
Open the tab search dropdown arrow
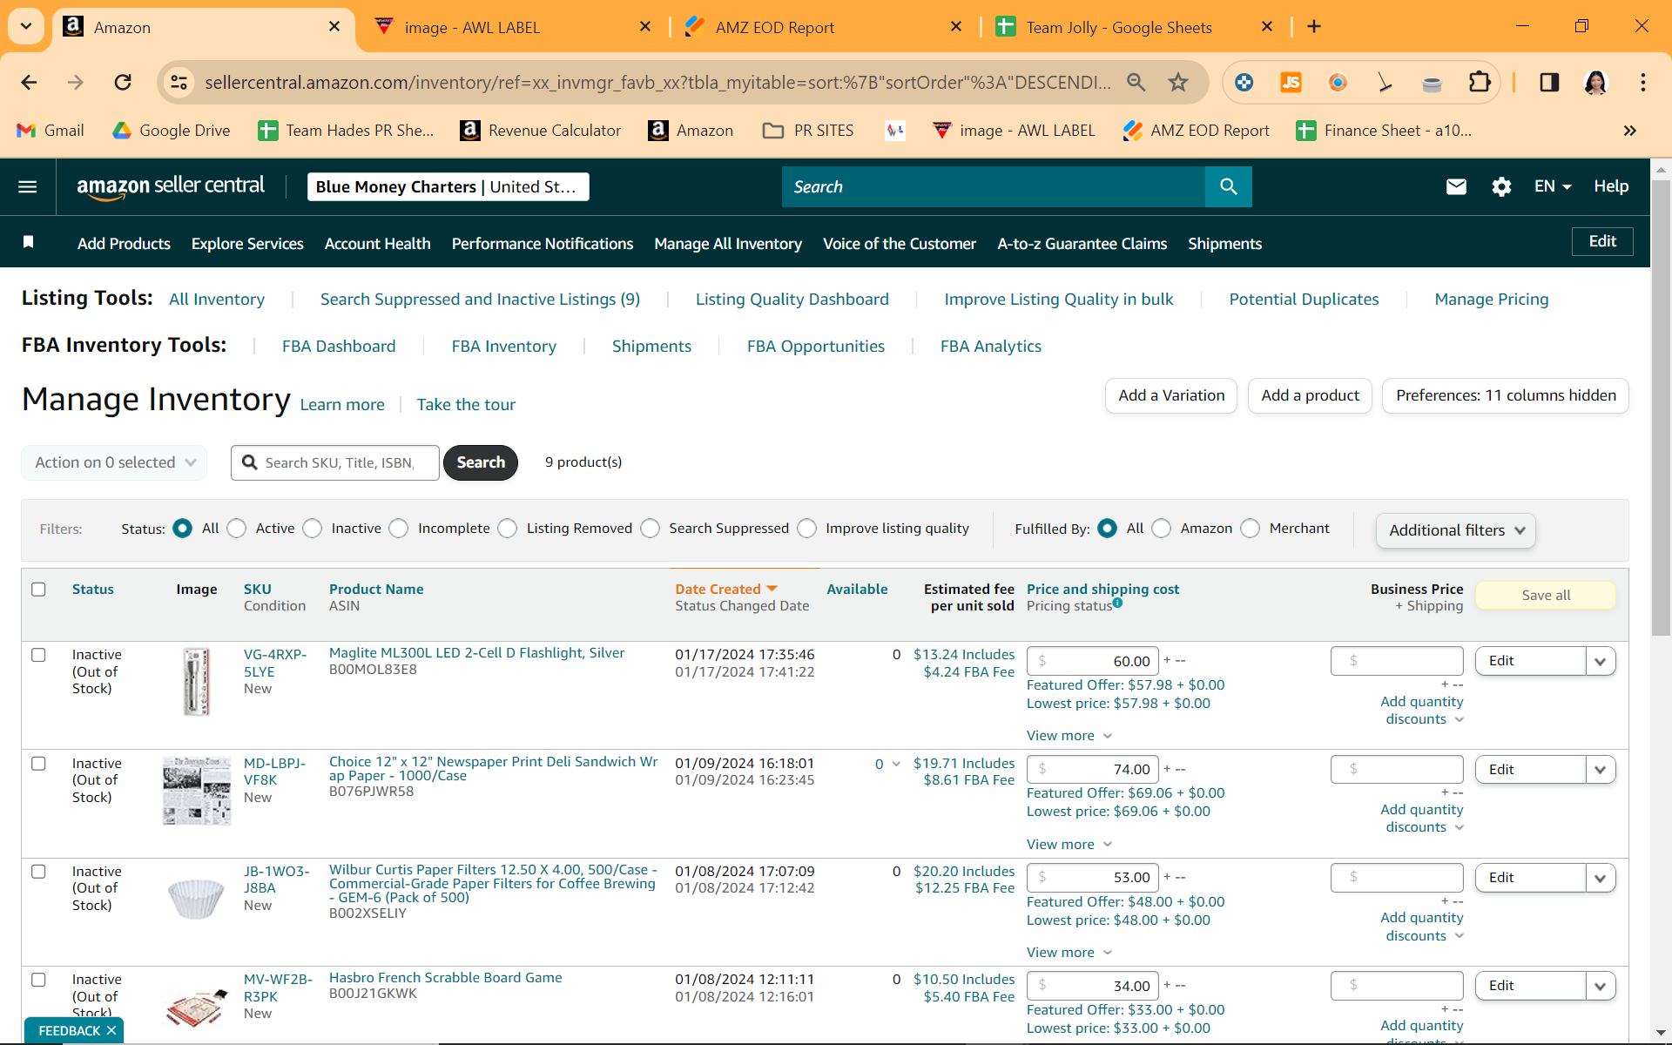coord(26,27)
